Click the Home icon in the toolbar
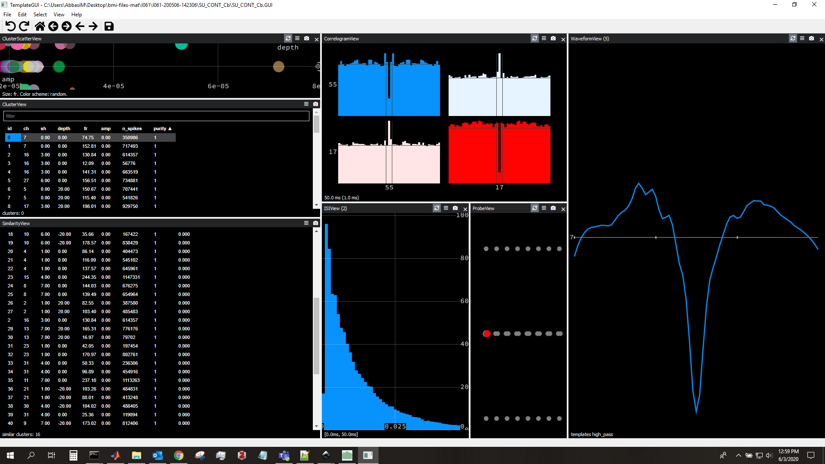Viewport: 825px width, 464px height. [39, 26]
